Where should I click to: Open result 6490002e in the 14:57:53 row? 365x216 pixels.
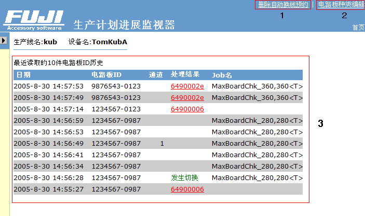point(187,86)
